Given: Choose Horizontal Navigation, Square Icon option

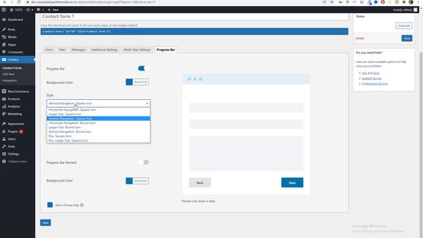Looking at the screenshot, I should point(98,110).
